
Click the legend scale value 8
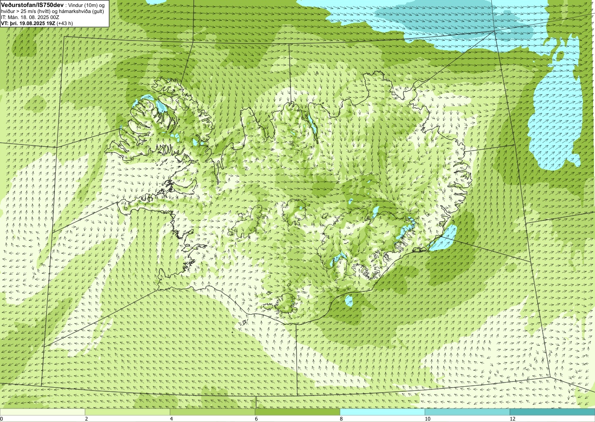tap(342, 419)
